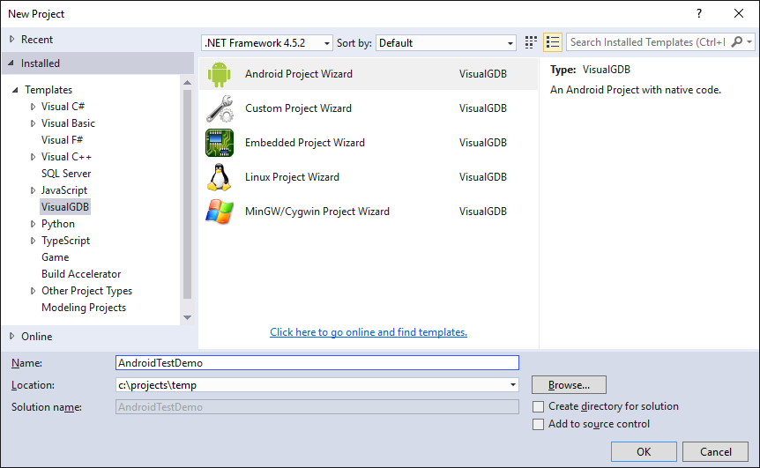The image size is (760, 468).
Task: Choose Custom Project Wizard template
Action: point(369,108)
